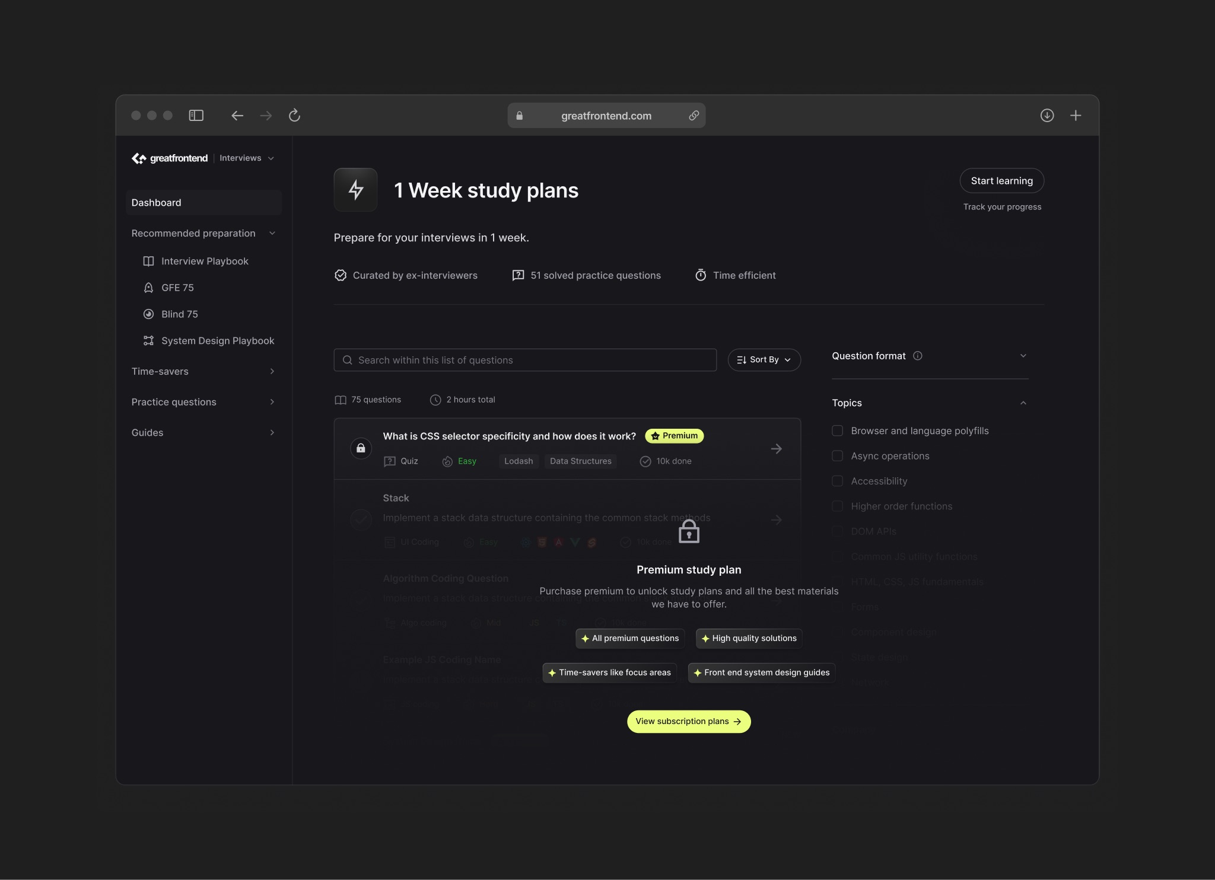
Task: Click the Quiz format label
Action: [x=409, y=461]
